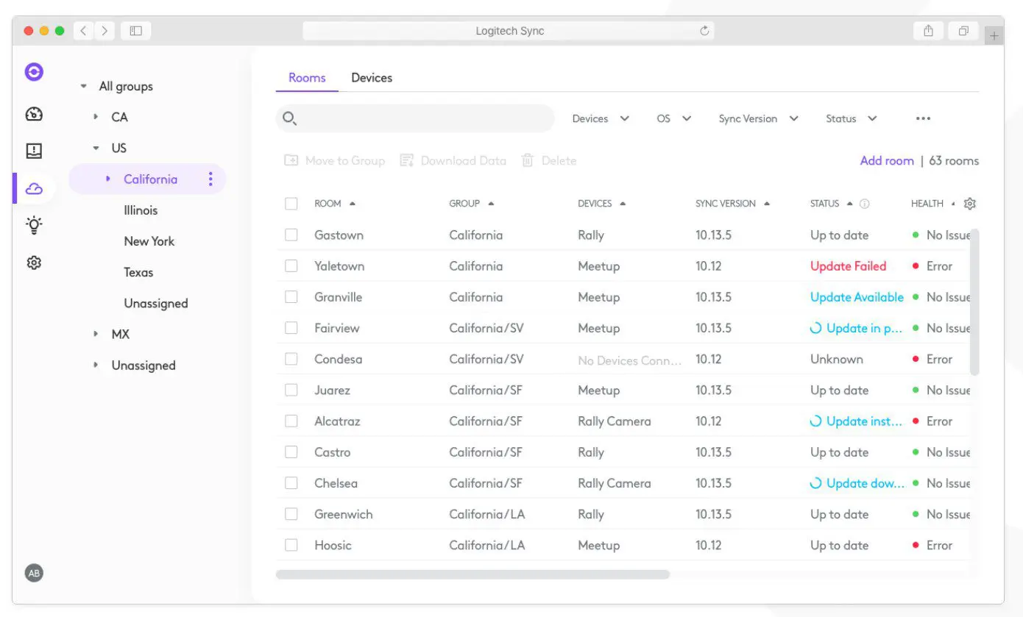Open the alerts icon in sidebar

pos(34,151)
